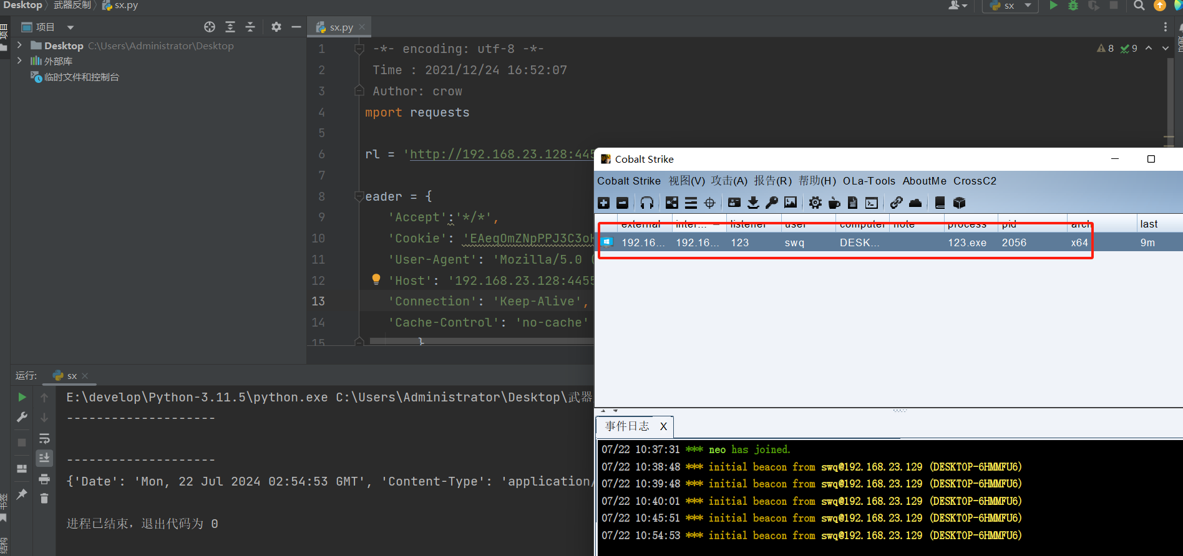1183x556 pixels.
Task: Toggle soft-wrap in run console
Action: [44, 438]
